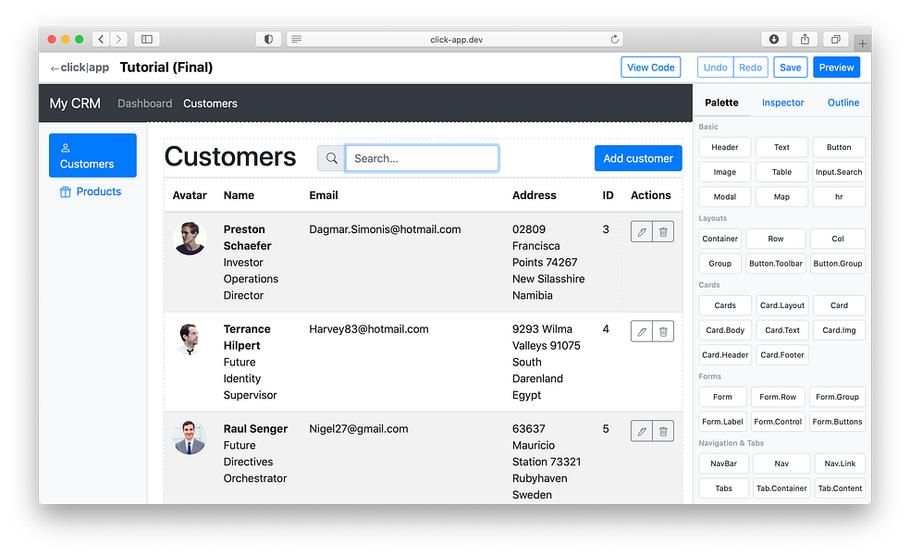
Task: Select the Text palette component
Action: coord(781,147)
